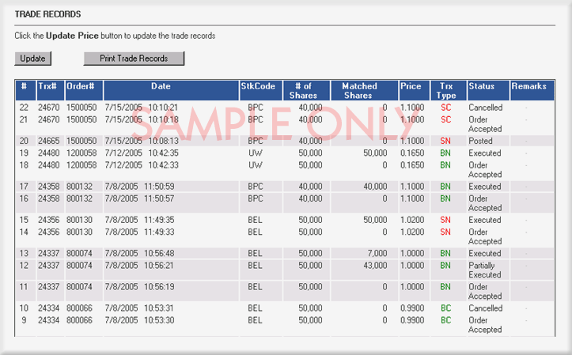
Task: Select record 22's Cancelled status
Action: point(486,108)
